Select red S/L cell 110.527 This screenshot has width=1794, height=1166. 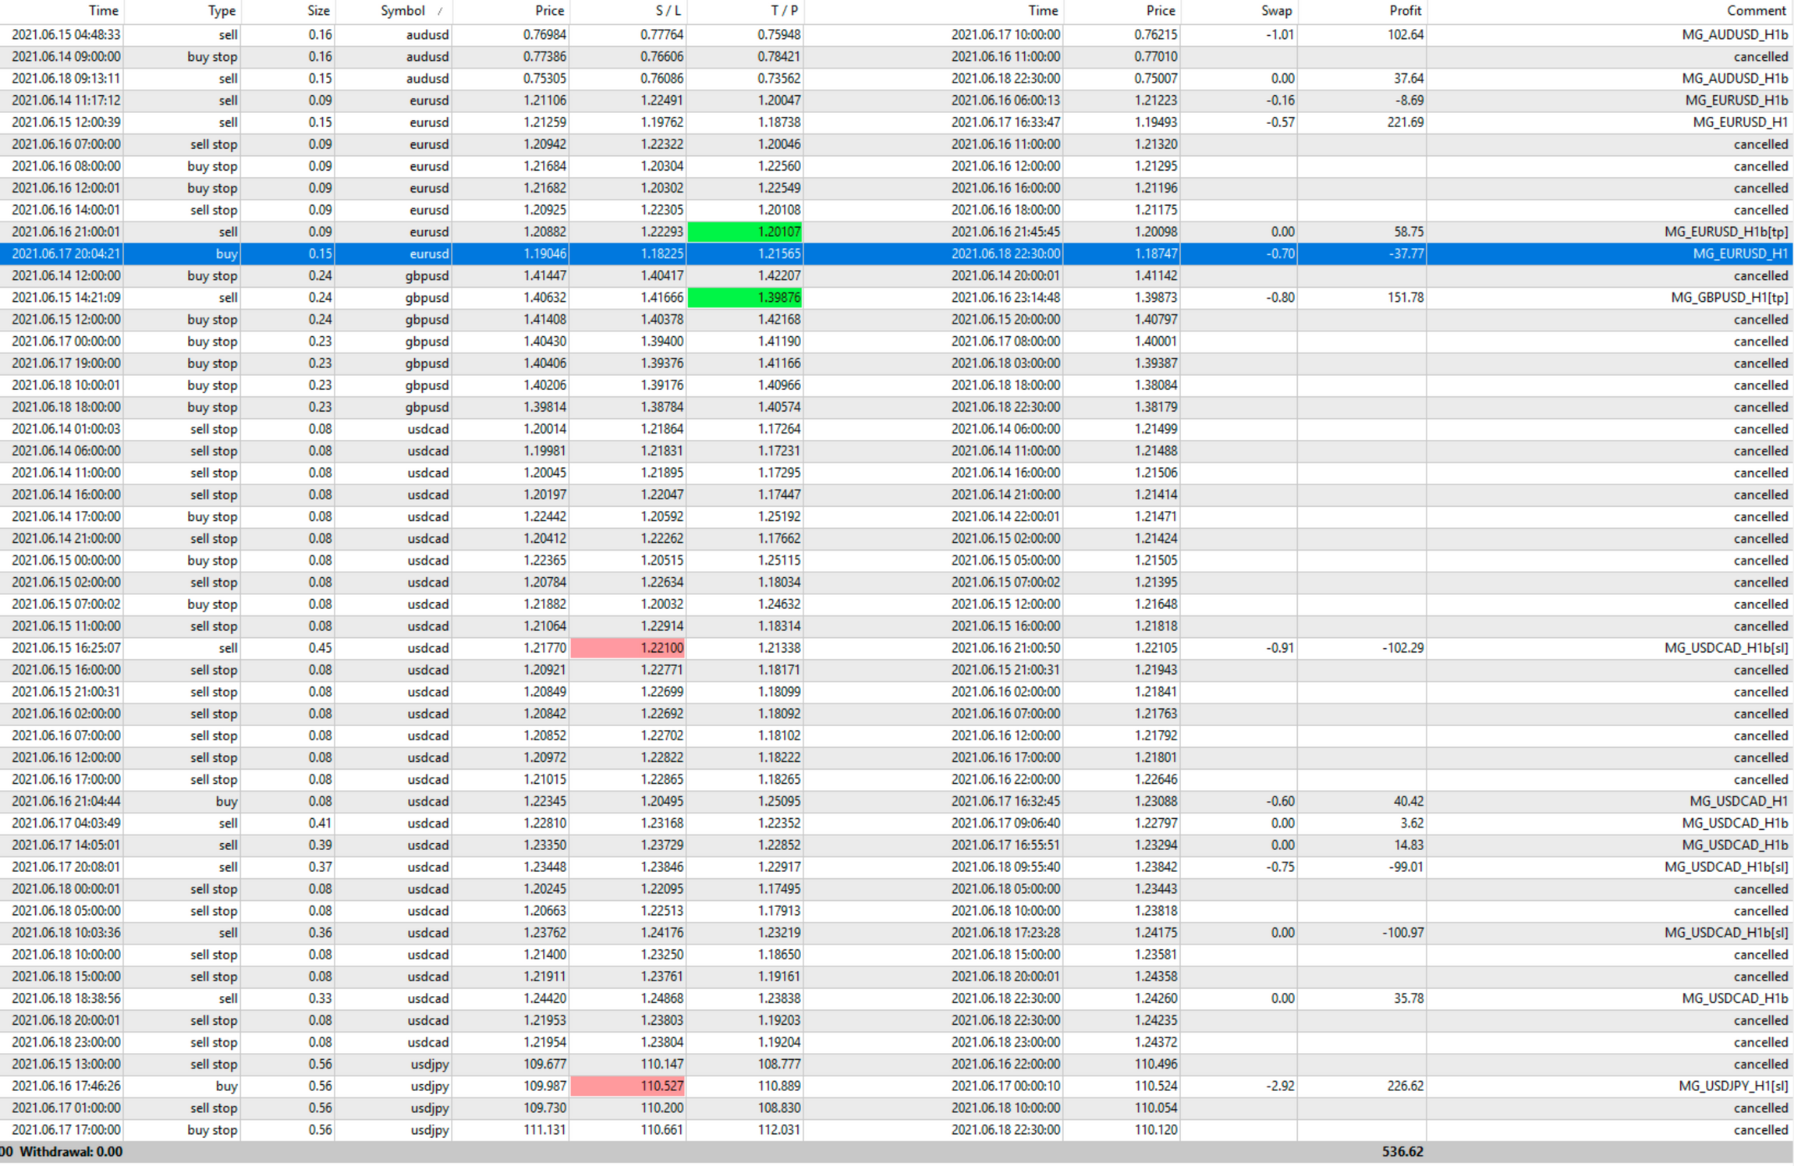click(628, 1086)
